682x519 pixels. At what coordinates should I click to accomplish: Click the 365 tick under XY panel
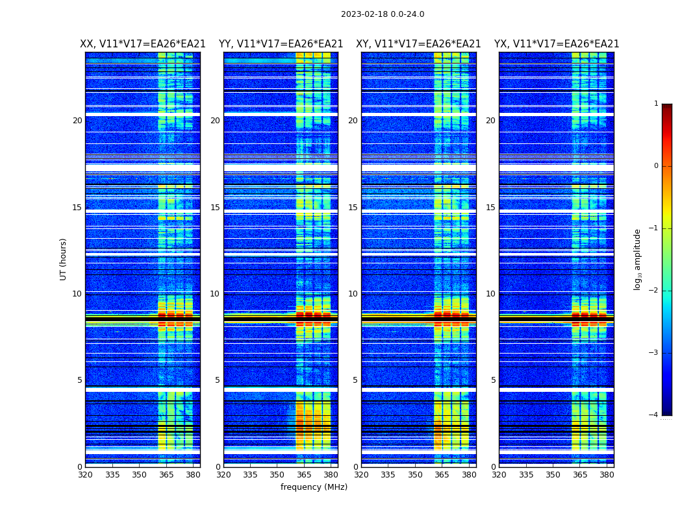[442, 475]
